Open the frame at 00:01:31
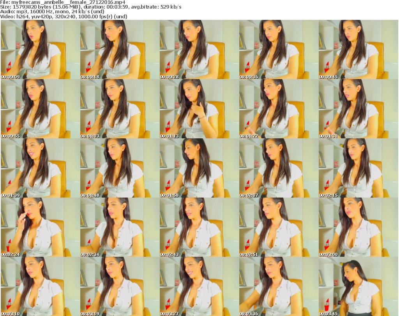The image size is (399, 316). click(x=358, y=109)
